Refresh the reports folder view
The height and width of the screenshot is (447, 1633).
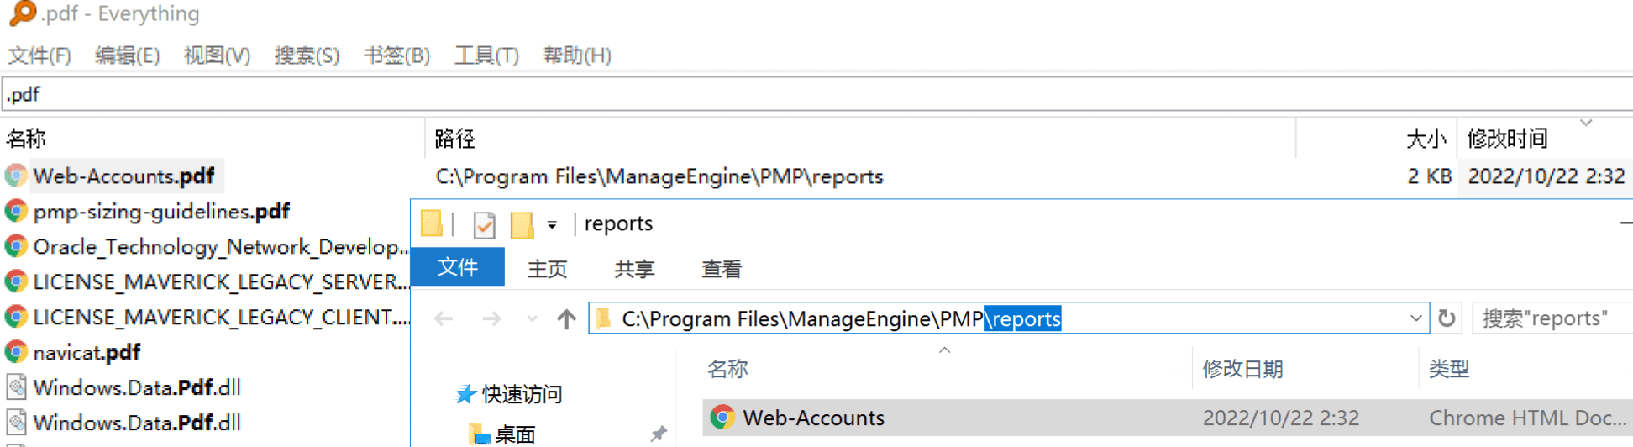[1447, 318]
